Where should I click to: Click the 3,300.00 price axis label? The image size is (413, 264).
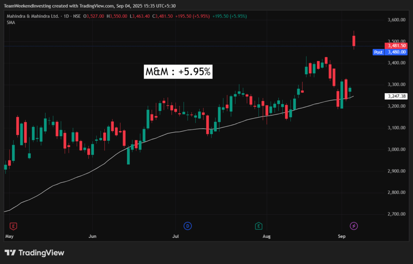(396, 85)
